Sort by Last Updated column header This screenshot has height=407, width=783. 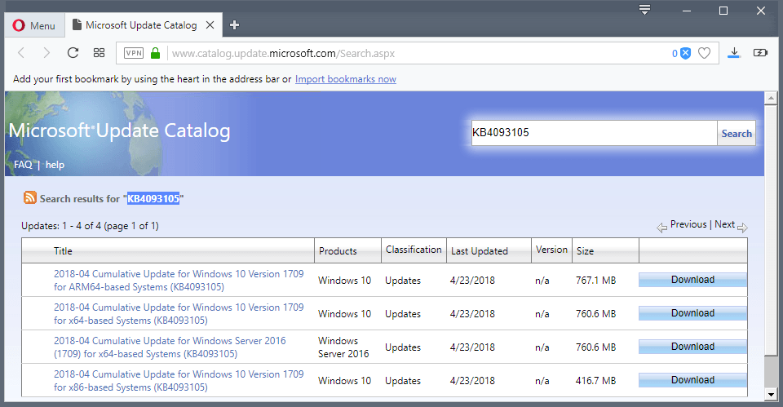click(x=480, y=250)
